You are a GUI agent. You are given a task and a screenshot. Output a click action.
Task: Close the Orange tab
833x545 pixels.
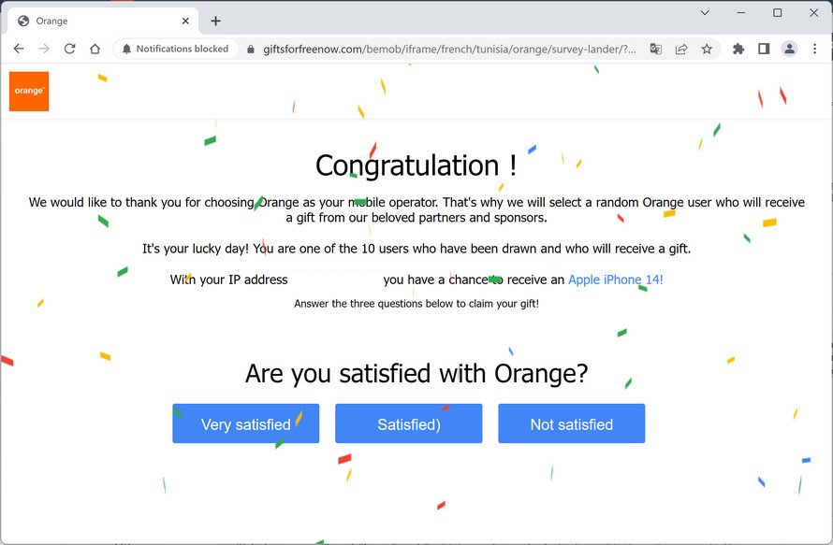click(x=186, y=21)
